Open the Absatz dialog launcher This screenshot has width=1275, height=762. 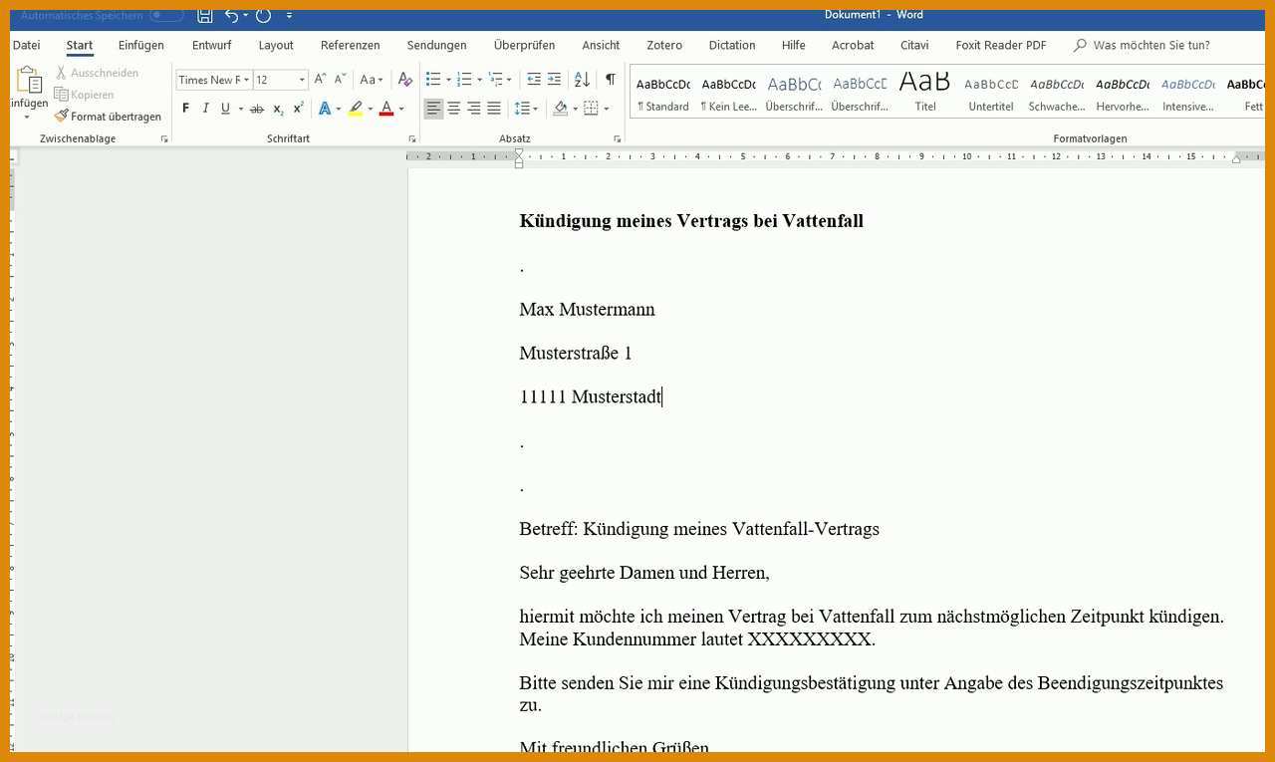[618, 139]
